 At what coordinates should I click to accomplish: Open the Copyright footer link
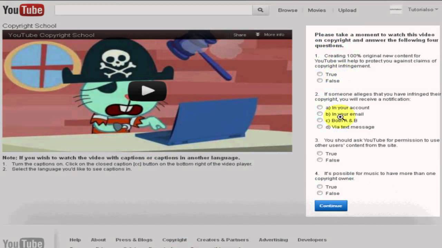174,240
